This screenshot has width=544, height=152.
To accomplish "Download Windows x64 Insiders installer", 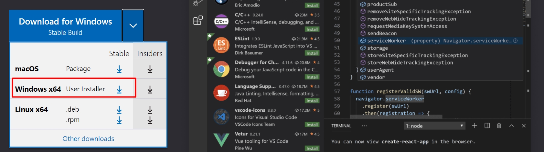I will [150, 89].
